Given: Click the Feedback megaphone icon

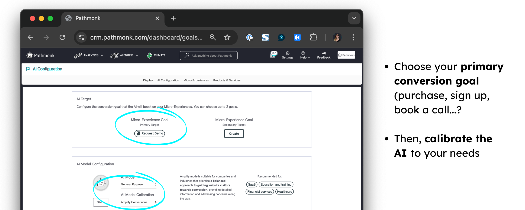Looking at the screenshot, I should coord(324,53).
